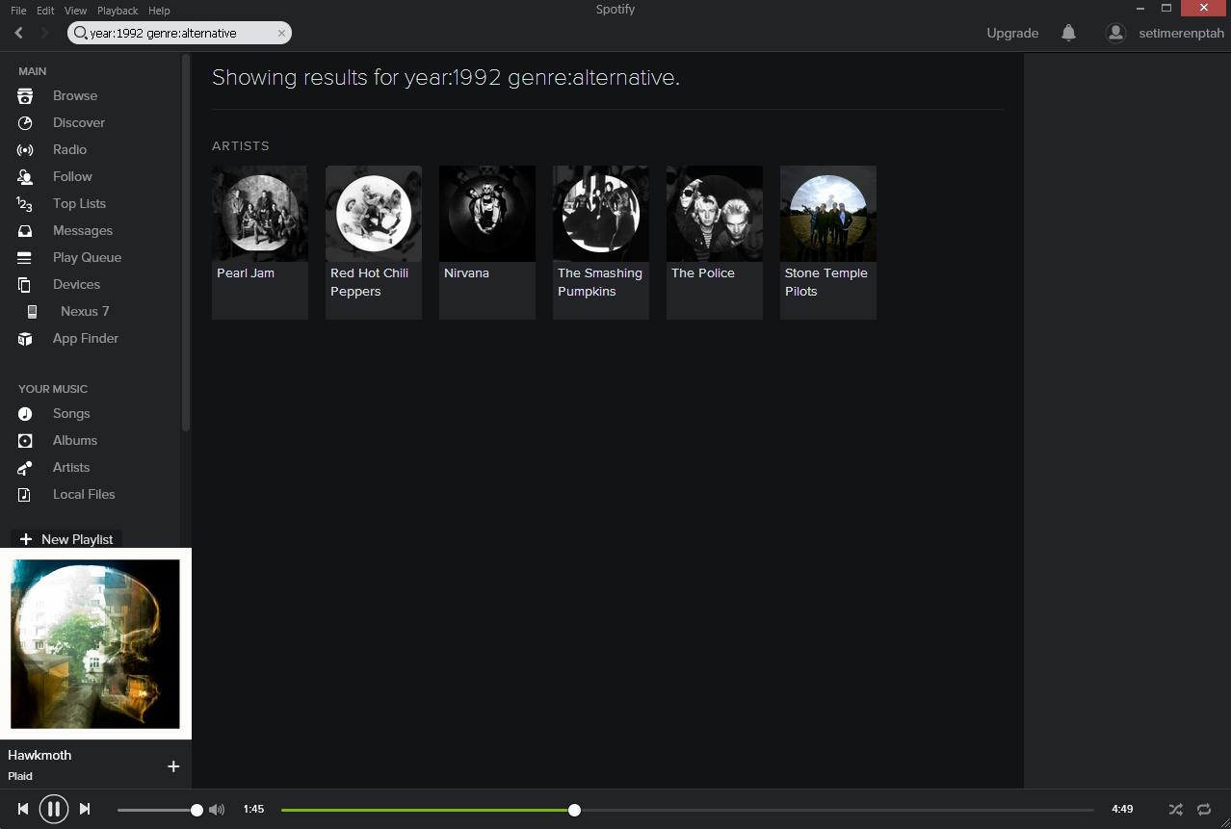Image resolution: width=1231 pixels, height=829 pixels.
Task: Open the Playback menu
Action: pos(118,11)
